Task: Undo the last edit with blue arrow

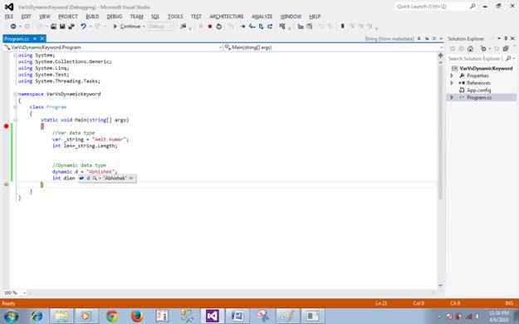Action: [x=83, y=27]
